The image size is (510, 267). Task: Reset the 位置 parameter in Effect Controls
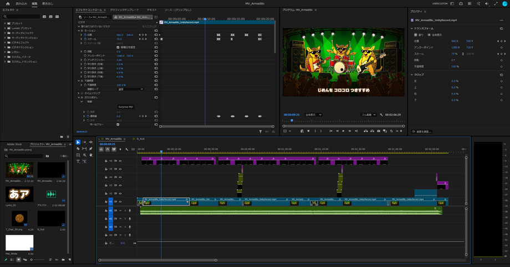click(x=156, y=35)
